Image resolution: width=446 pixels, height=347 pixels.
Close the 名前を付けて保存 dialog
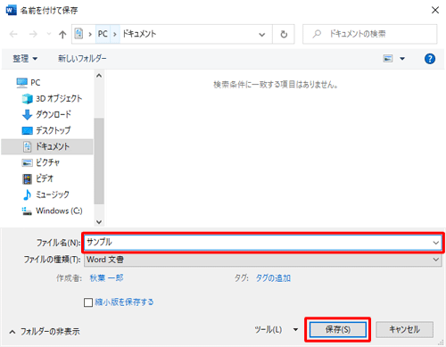[x=435, y=10]
